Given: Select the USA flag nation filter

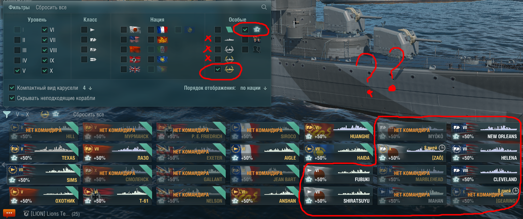Looking at the screenshot, I should point(135,40).
